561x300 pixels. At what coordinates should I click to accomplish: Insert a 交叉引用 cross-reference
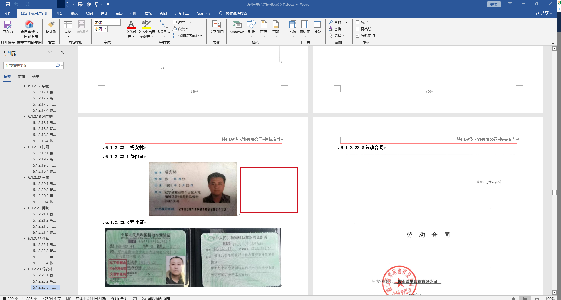tap(217, 27)
